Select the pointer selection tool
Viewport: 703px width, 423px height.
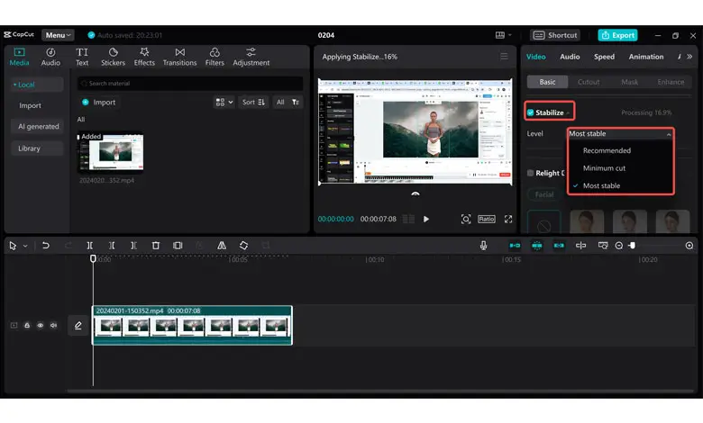pyautogui.click(x=13, y=246)
